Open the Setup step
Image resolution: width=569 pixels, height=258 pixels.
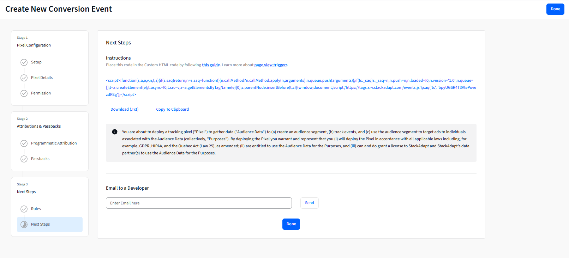[x=36, y=62]
